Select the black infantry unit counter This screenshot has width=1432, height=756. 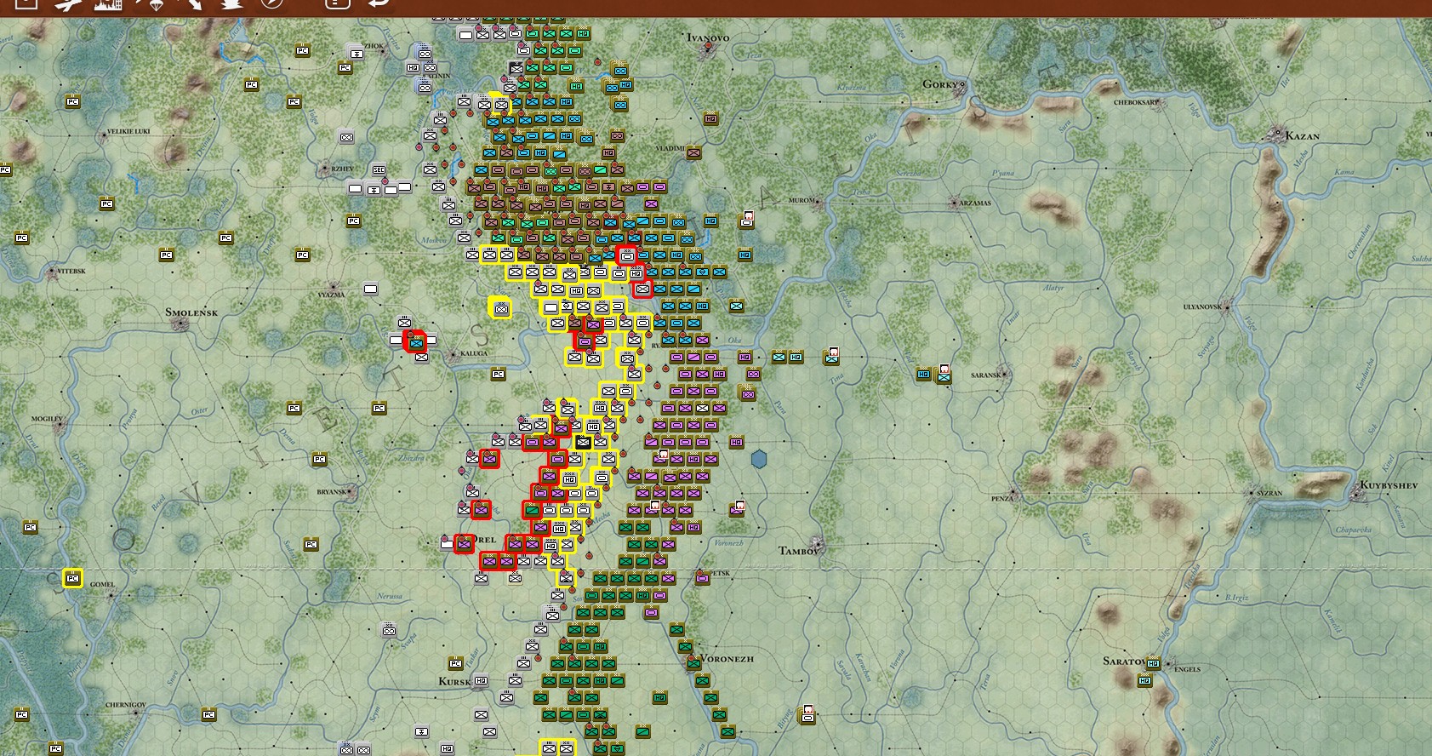pyautogui.click(x=583, y=443)
